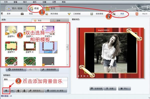150x99 pixels.
Task: Click the template list scrollbar handle
Action: (67, 47)
